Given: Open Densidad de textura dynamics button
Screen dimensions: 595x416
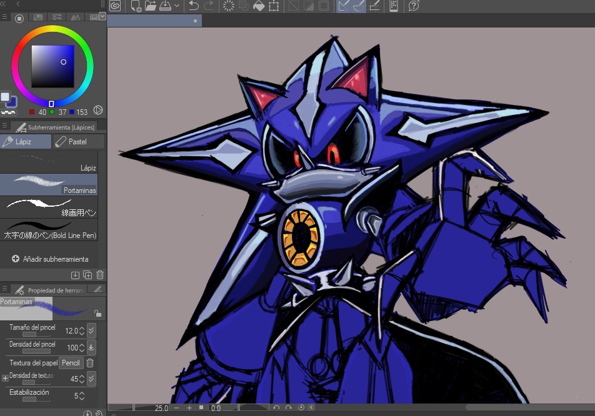Looking at the screenshot, I should click(91, 379).
